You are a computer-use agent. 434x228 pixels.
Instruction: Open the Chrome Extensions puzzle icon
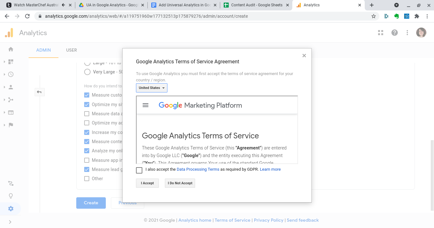pyautogui.click(x=417, y=16)
